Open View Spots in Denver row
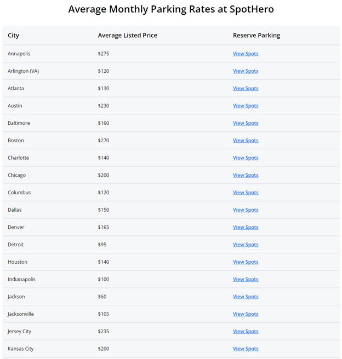Viewport: 342px width, 359px height. pyautogui.click(x=246, y=227)
